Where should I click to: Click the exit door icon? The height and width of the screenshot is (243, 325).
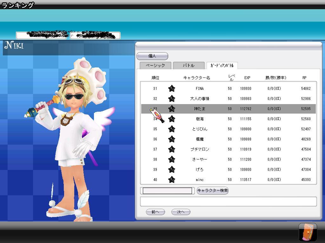[308, 232]
